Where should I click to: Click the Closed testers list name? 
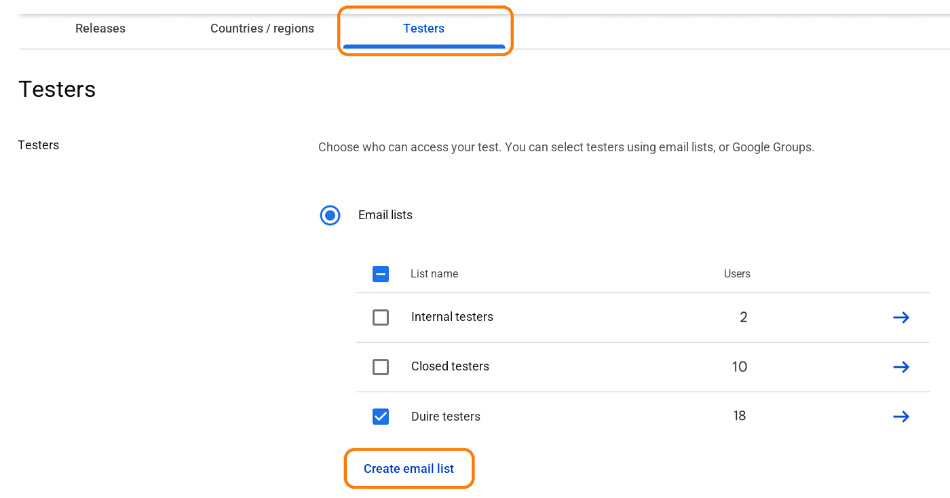coord(450,366)
